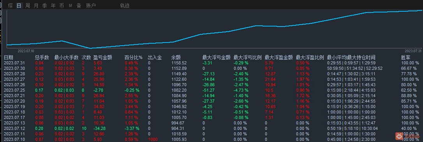Click the 984.31 balance cell
The height and width of the screenshot is (142, 423).
pyautogui.click(x=178, y=128)
